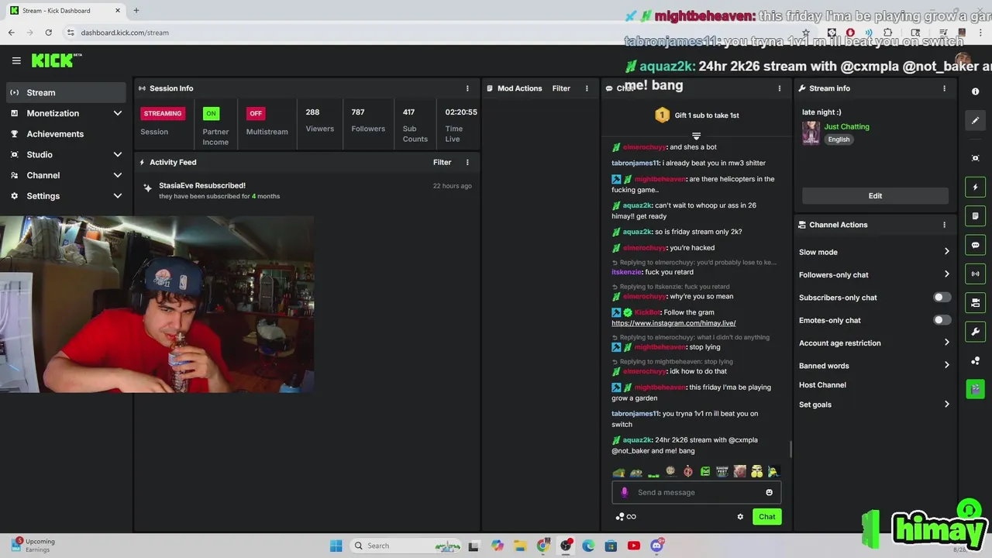Image resolution: width=992 pixels, height=558 pixels.
Task: Open Set goals options arrow
Action: [946, 405]
